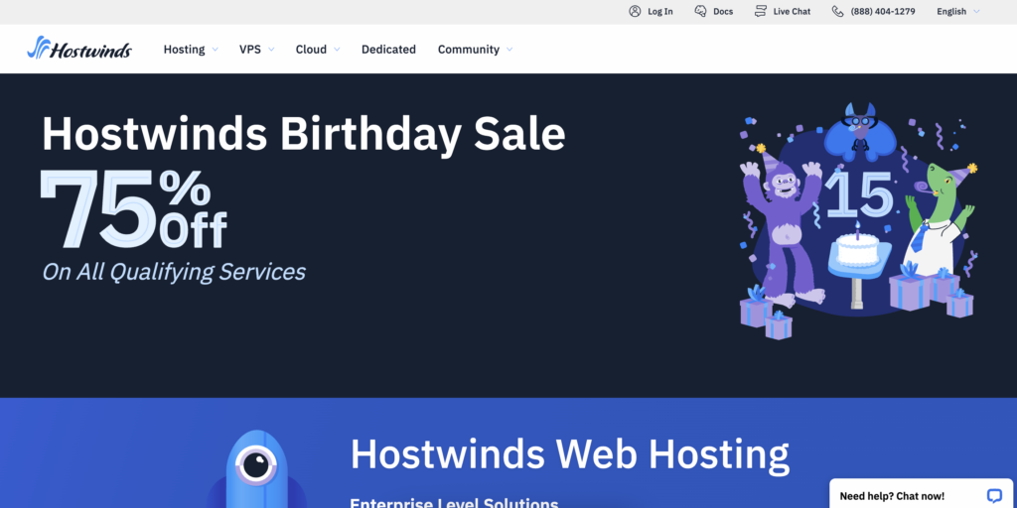This screenshot has width=1017, height=508.
Task: Go to the Docs link
Action: pos(722,12)
